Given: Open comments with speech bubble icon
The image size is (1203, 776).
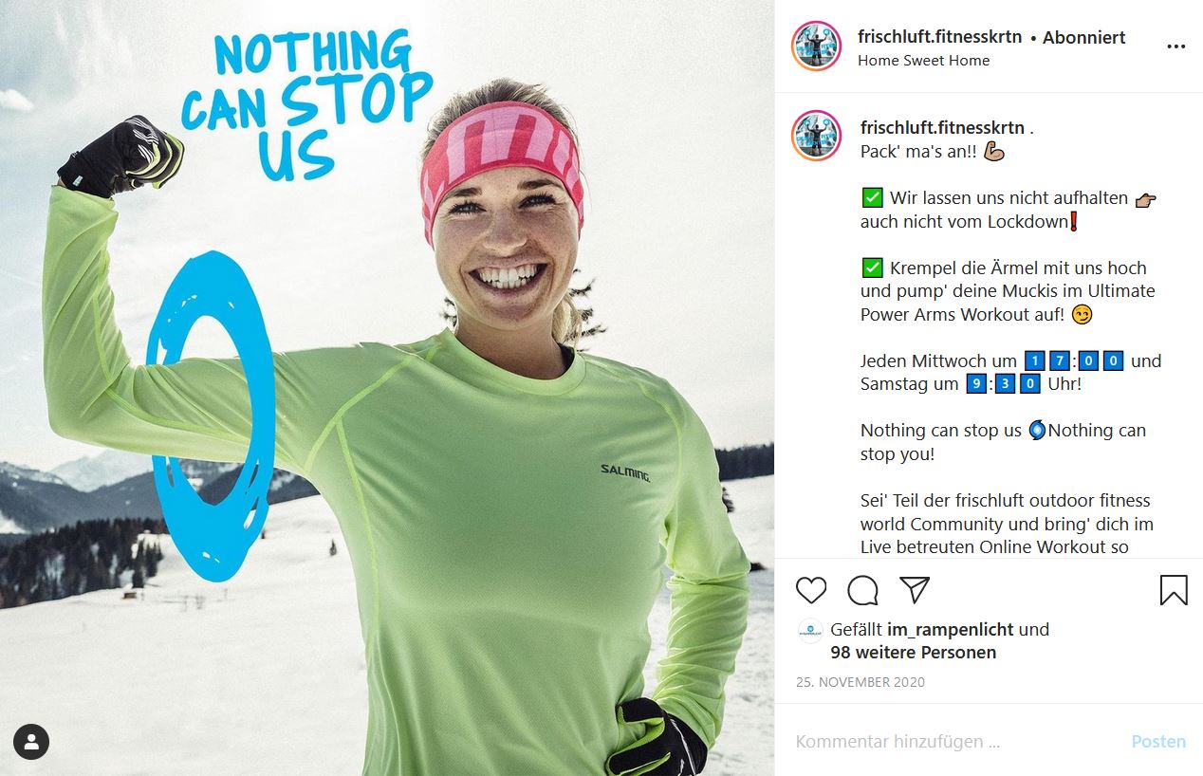Looking at the screenshot, I should click(862, 590).
